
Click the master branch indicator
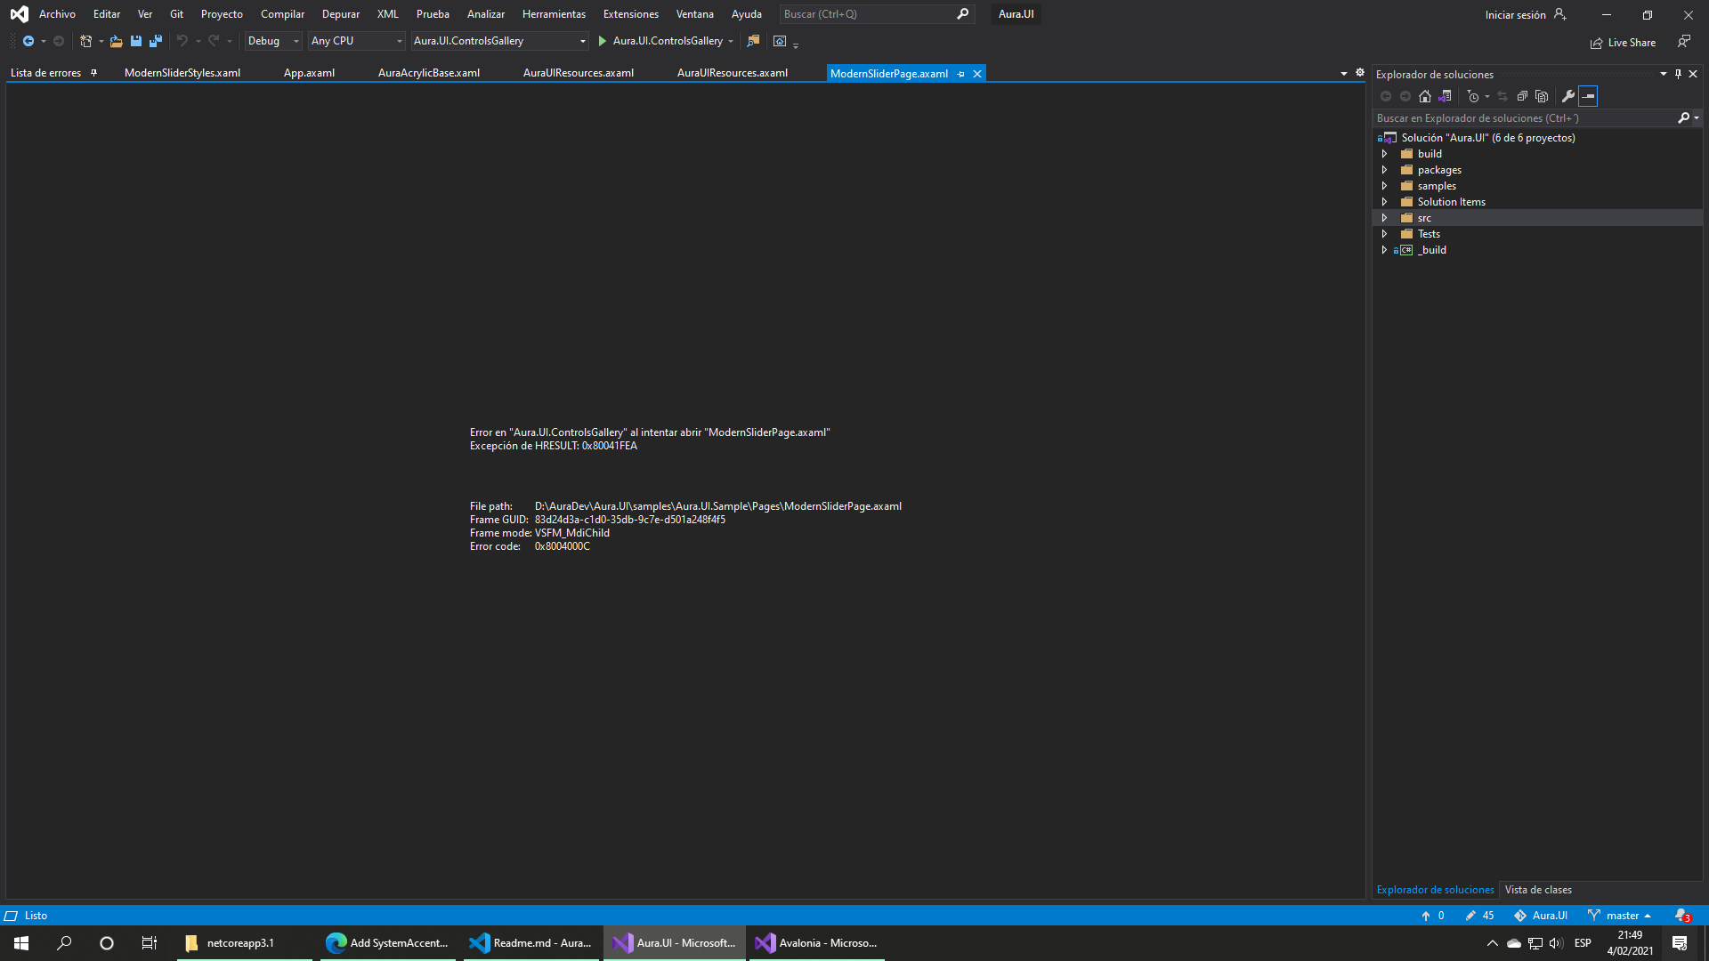coord(1620,915)
